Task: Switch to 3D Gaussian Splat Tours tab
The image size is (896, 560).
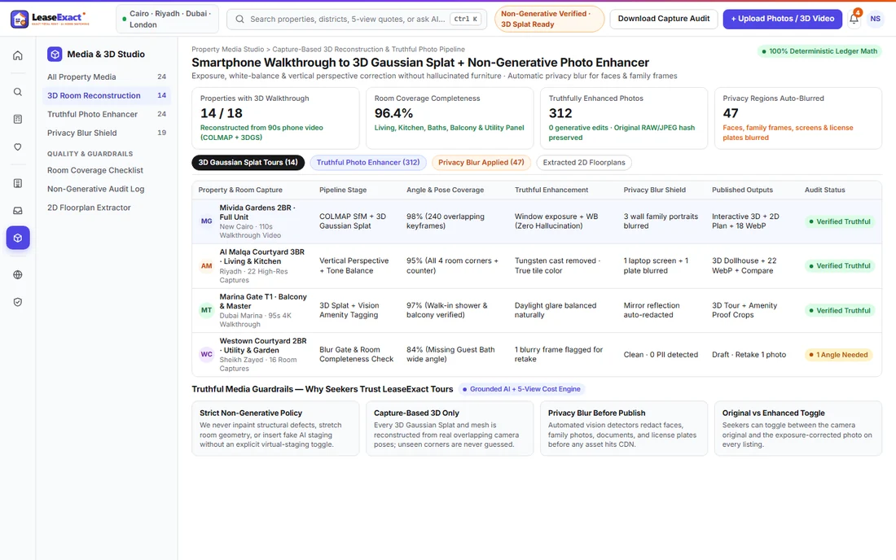Action: (x=248, y=163)
